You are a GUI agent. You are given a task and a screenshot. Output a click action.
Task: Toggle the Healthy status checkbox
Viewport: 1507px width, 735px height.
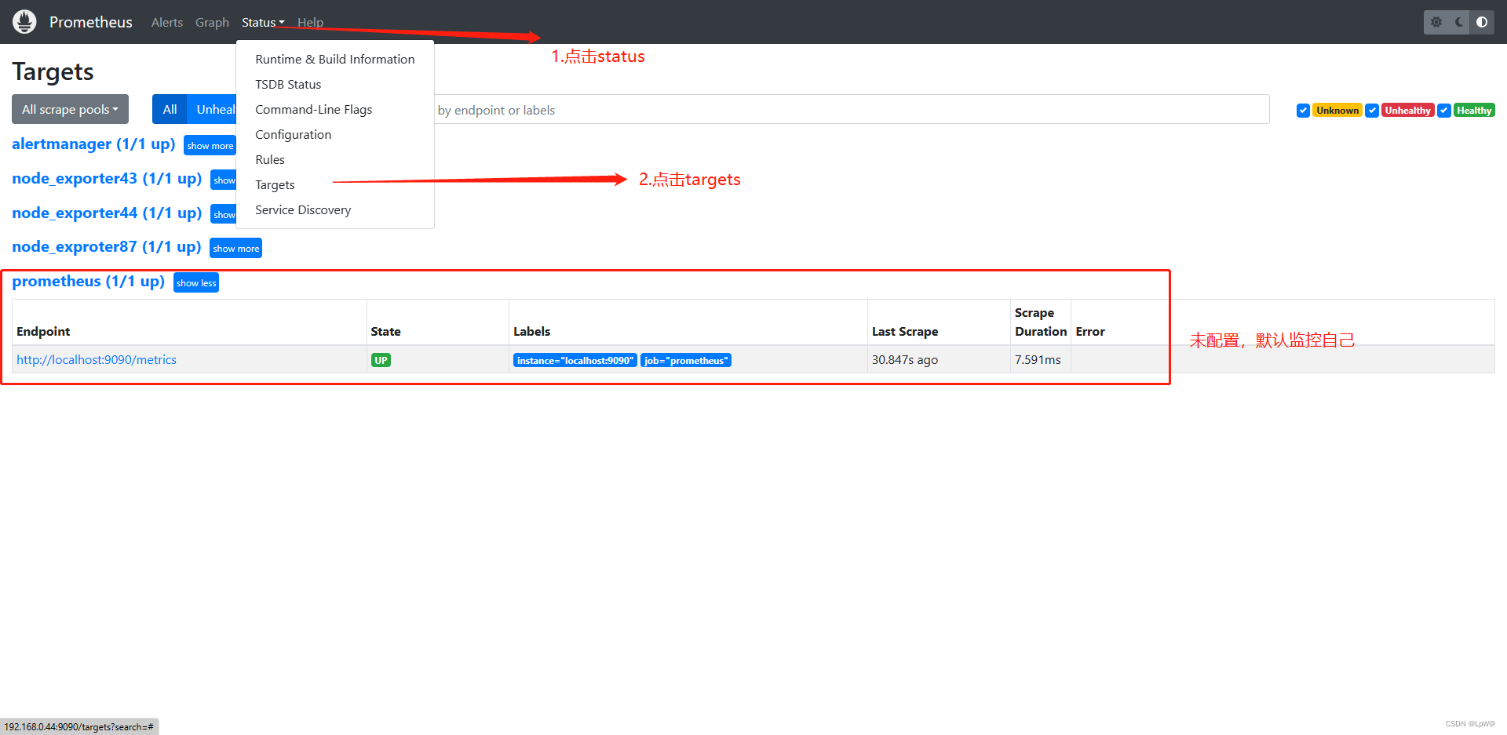[x=1444, y=110]
